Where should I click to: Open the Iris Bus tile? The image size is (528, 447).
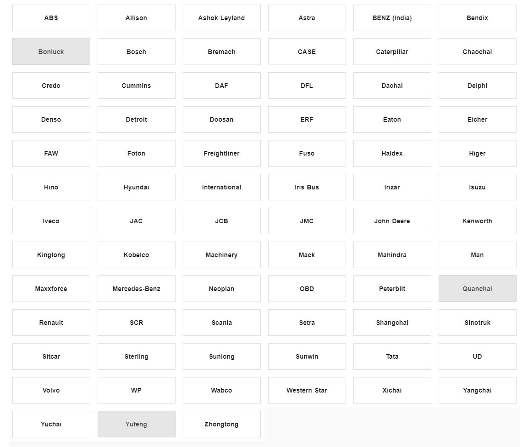[307, 187]
